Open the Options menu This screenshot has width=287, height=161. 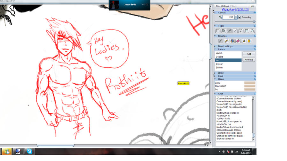[225, 6]
